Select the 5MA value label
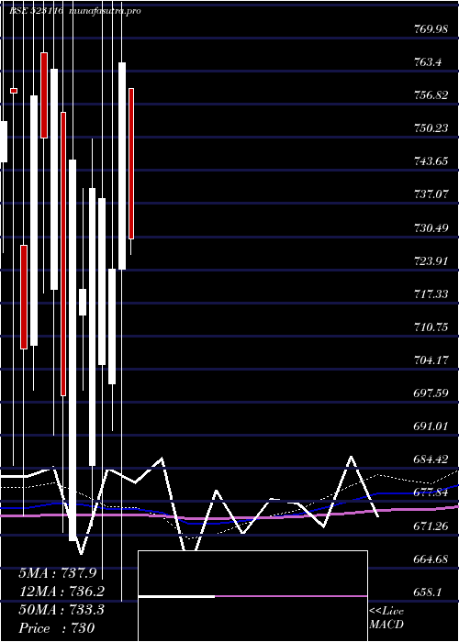Image resolution: width=459 pixels, height=642 pixels. [58, 573]
